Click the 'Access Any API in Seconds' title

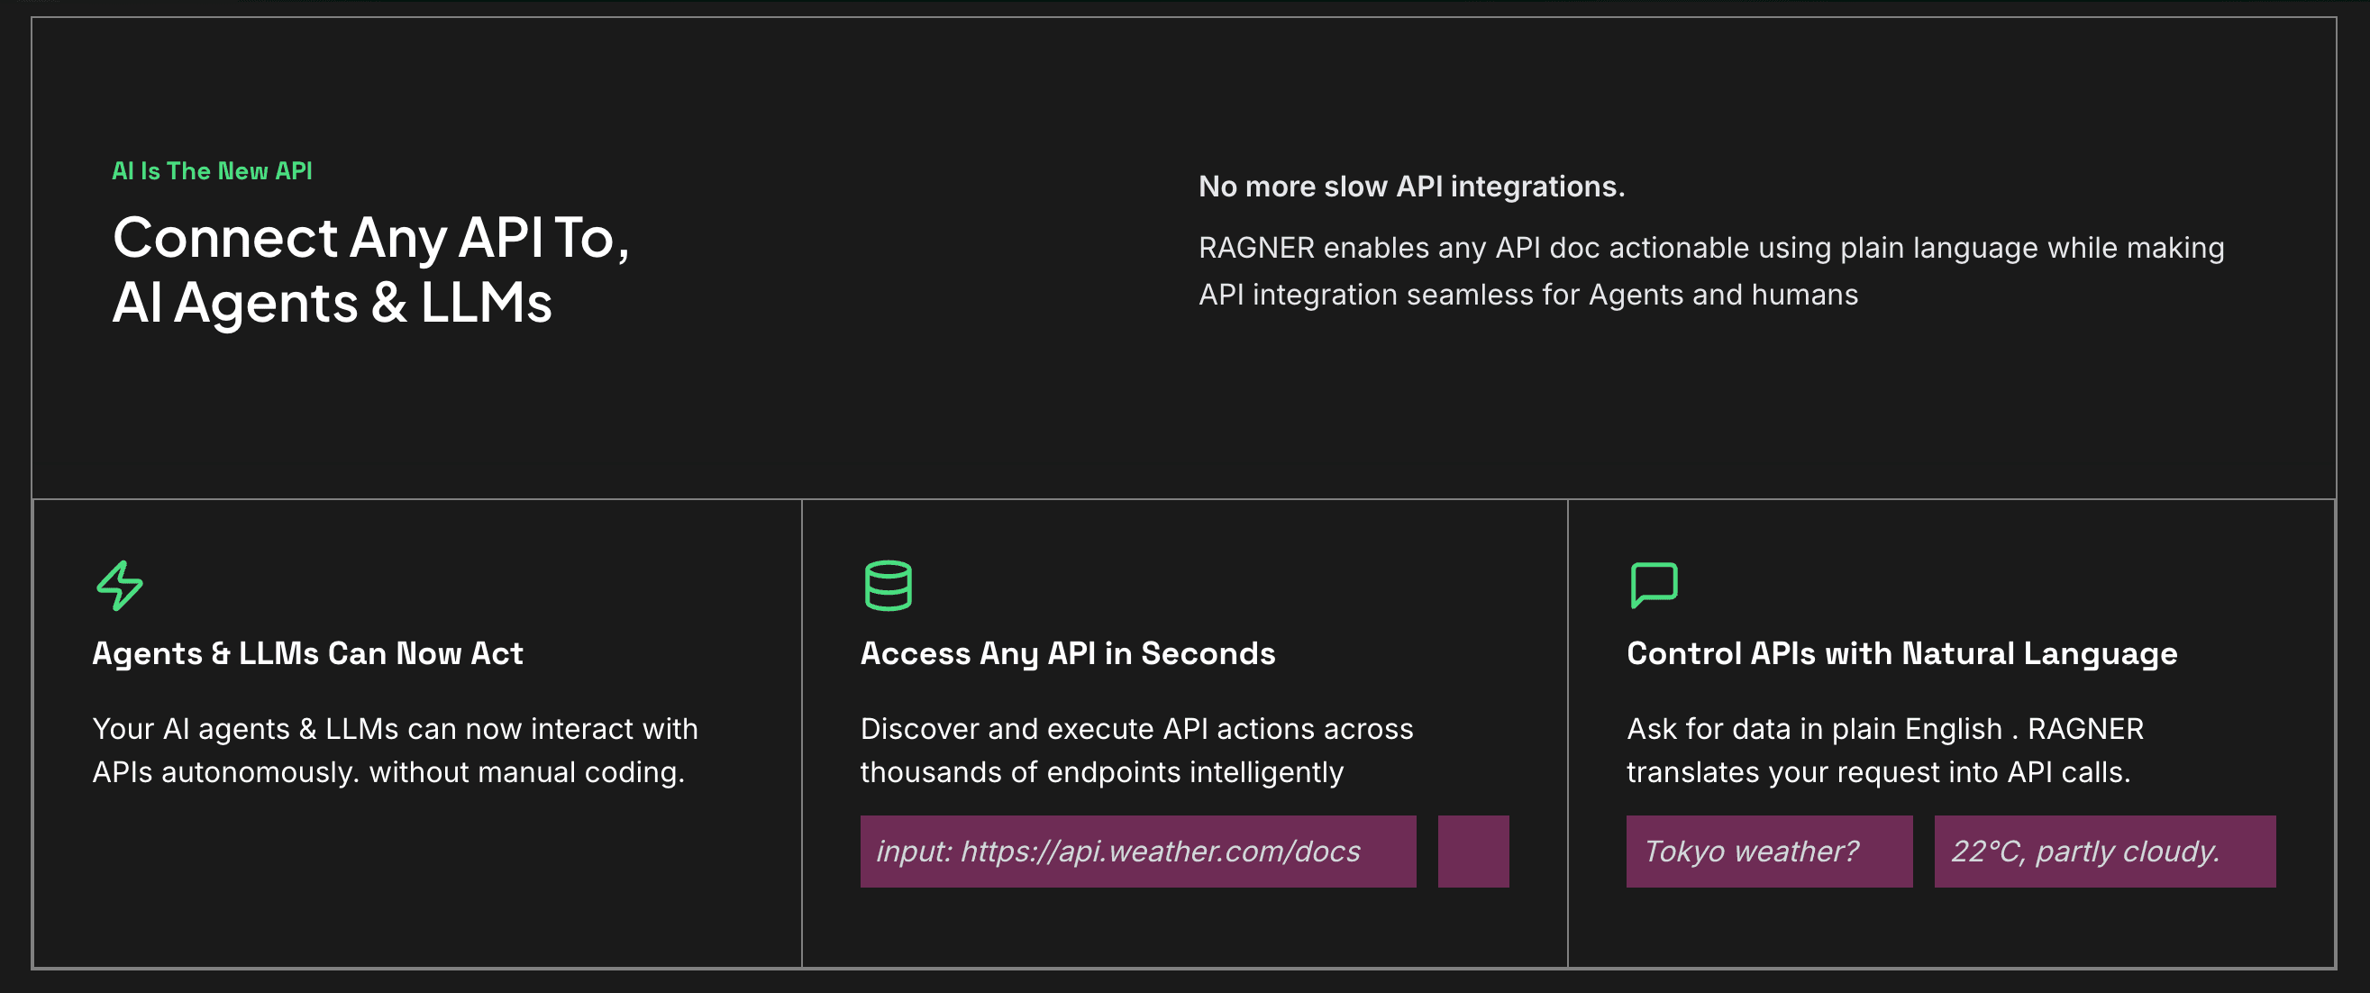[1067, 653]
